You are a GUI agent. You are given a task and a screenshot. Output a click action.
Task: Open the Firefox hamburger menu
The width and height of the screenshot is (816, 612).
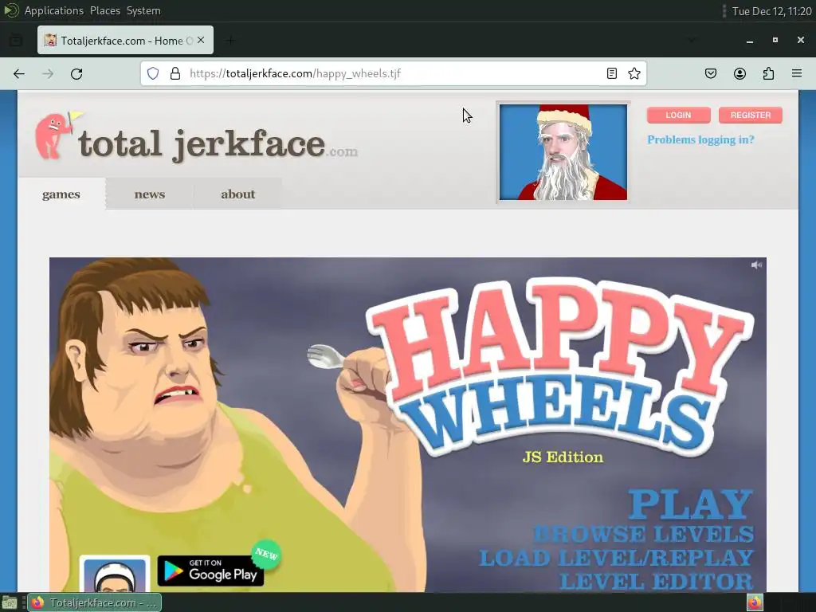pyautogui.click(x=797, y=73)
